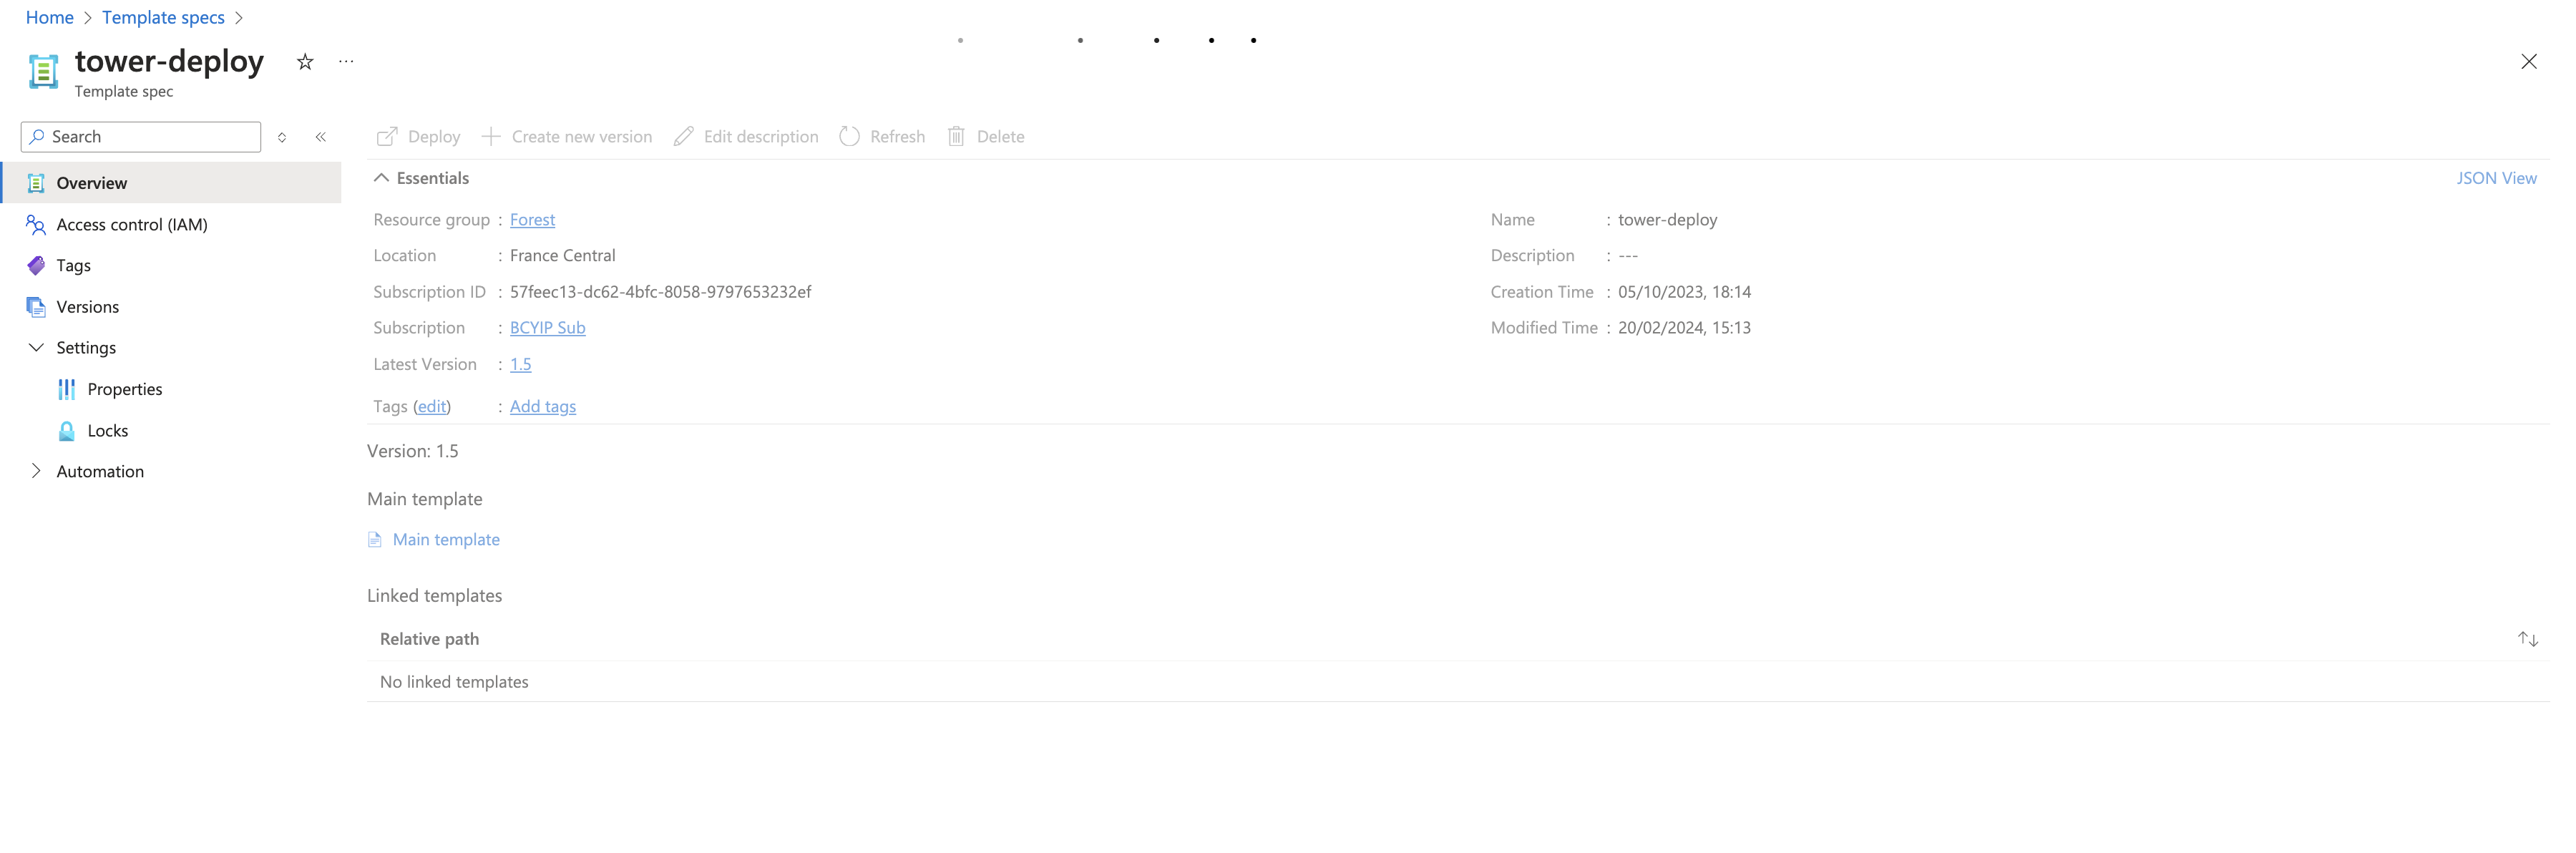The image size is (2576, 853).
Task: Delete the tower-deploy template spec
Action: pyautogui.click(x=986, y=136)
